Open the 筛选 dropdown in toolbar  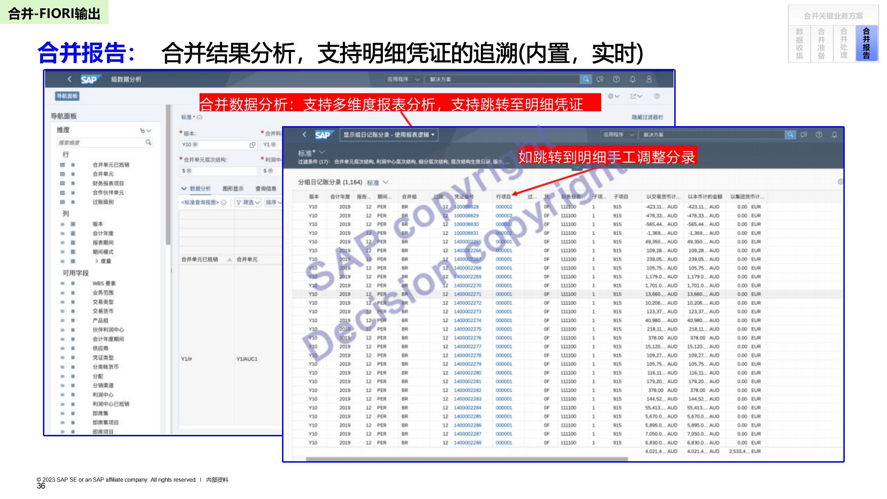[248, 202]
